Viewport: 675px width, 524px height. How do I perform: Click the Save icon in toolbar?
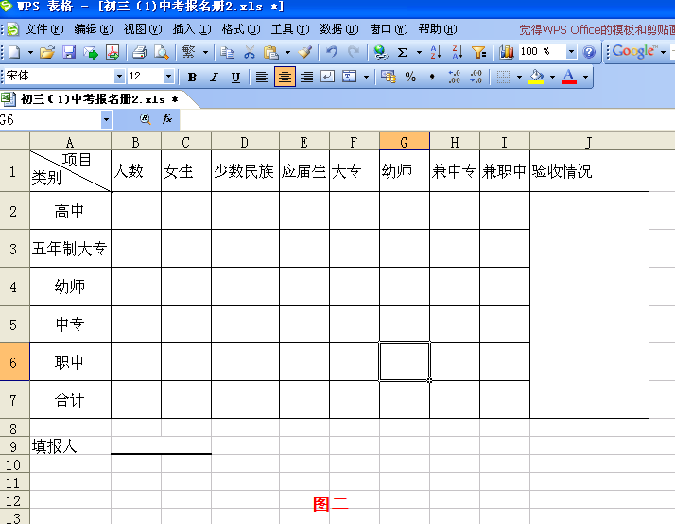(69, 52)
